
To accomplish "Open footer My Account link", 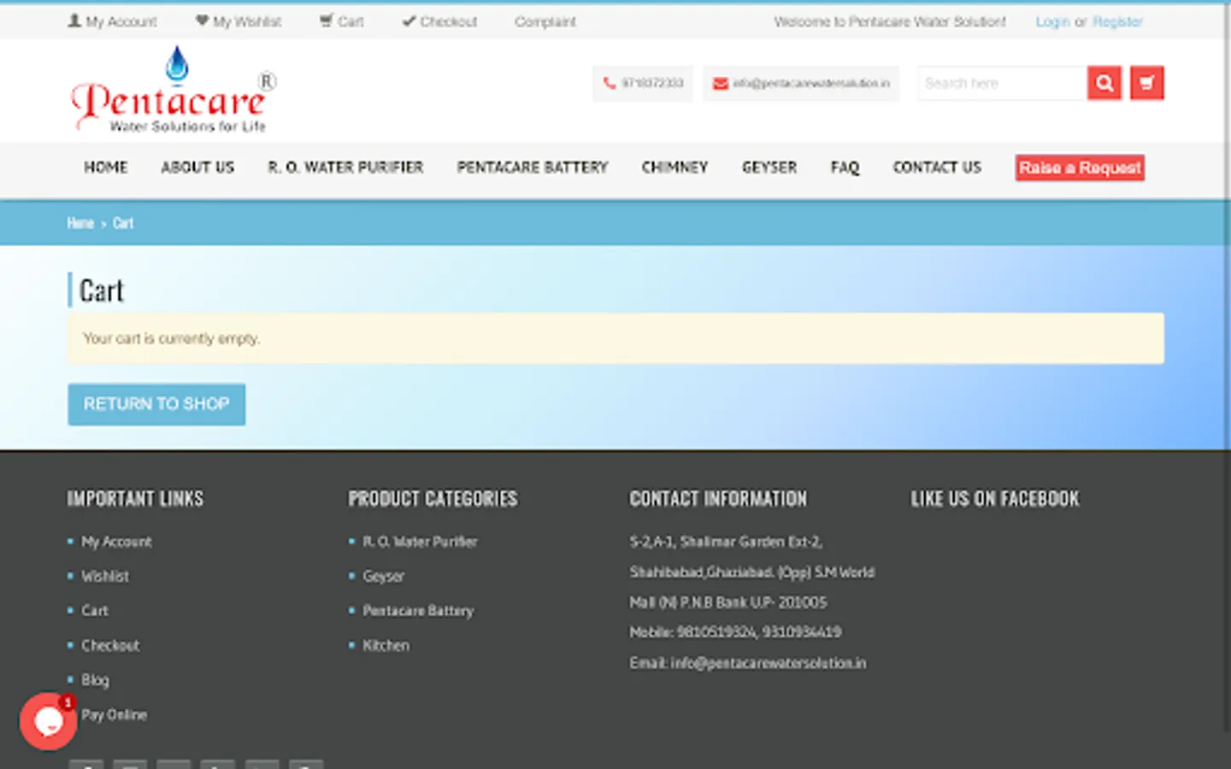I will click(116, 542).
